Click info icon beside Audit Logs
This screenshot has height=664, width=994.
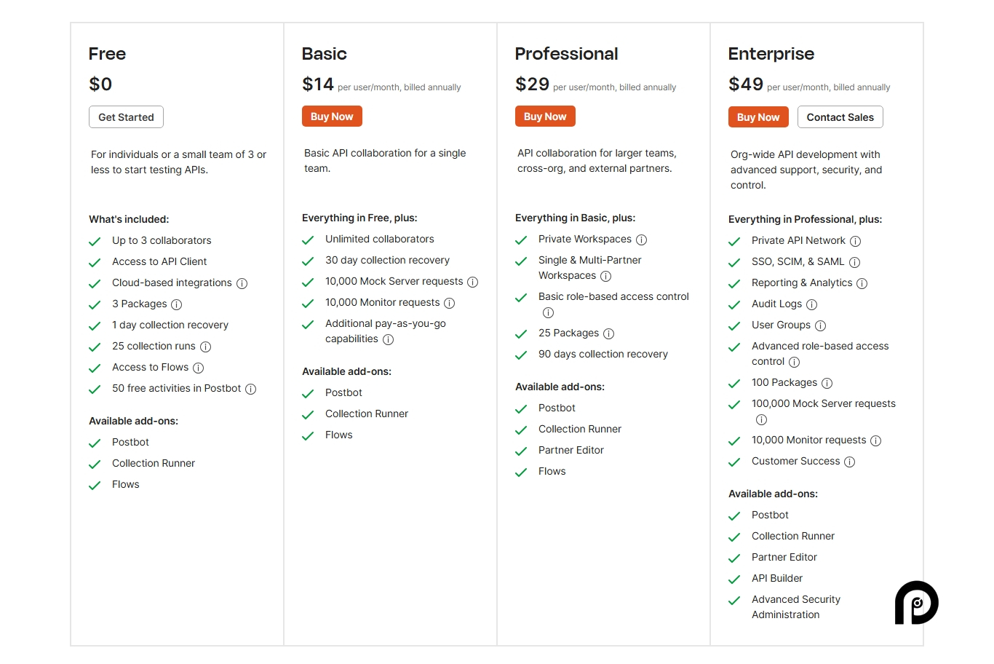pos(811,304)
